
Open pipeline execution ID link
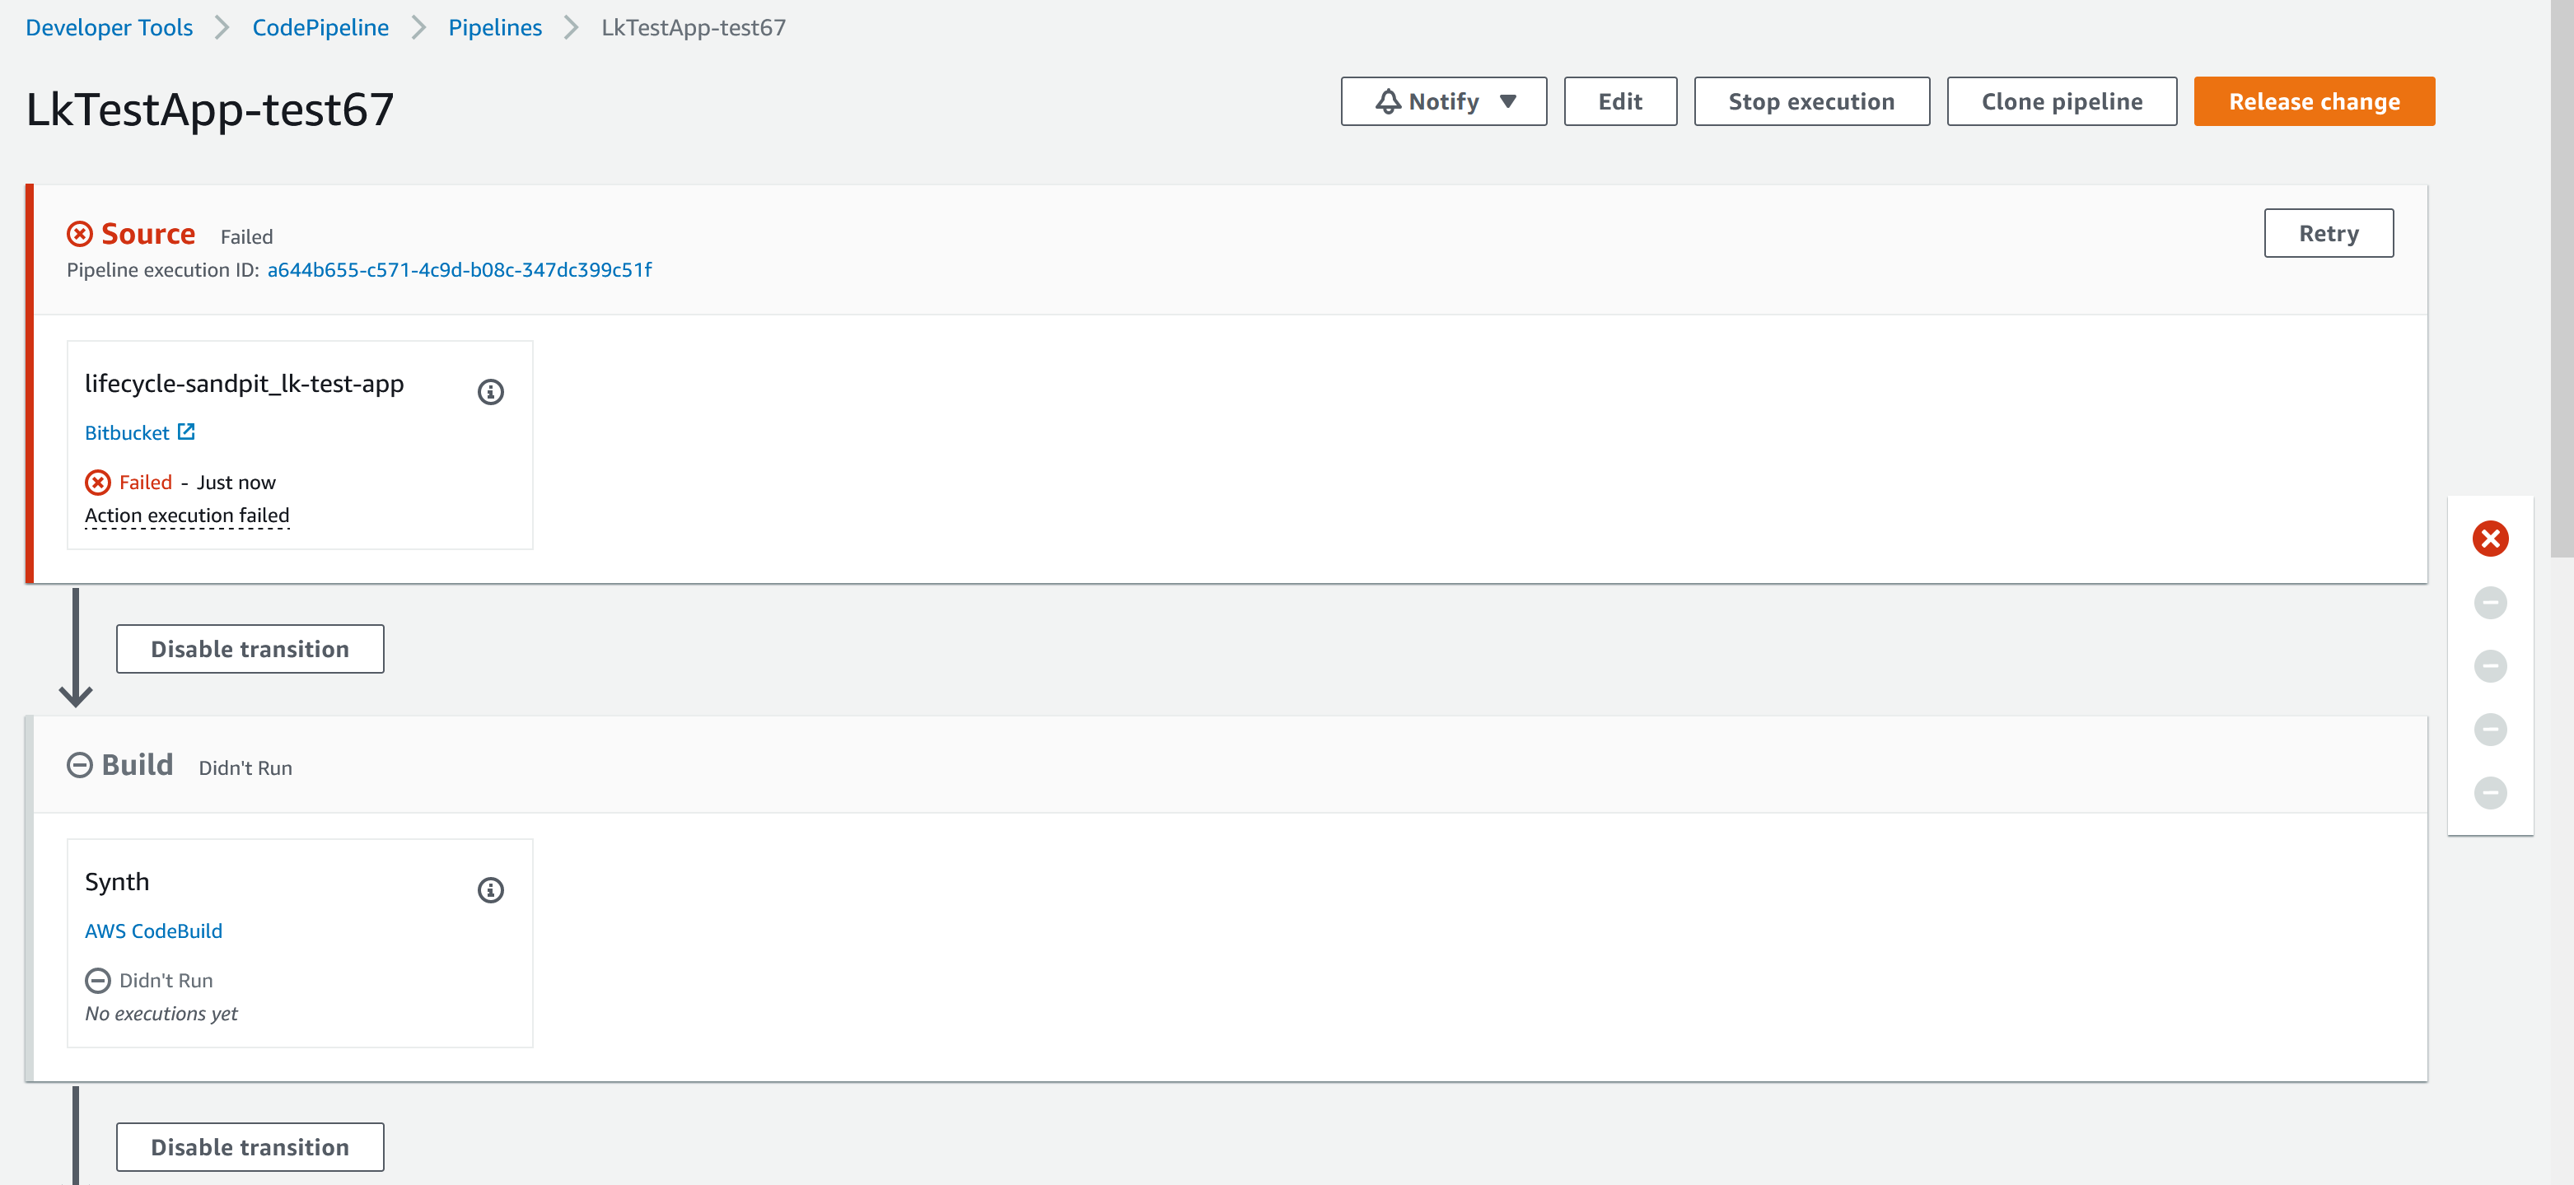(x=459, y=270)
